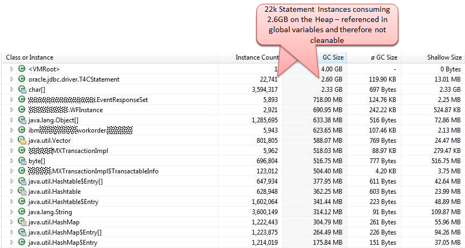Select the MXTransactionImpl$TransactableInfo row
The image size is (465, 248).
232,171
